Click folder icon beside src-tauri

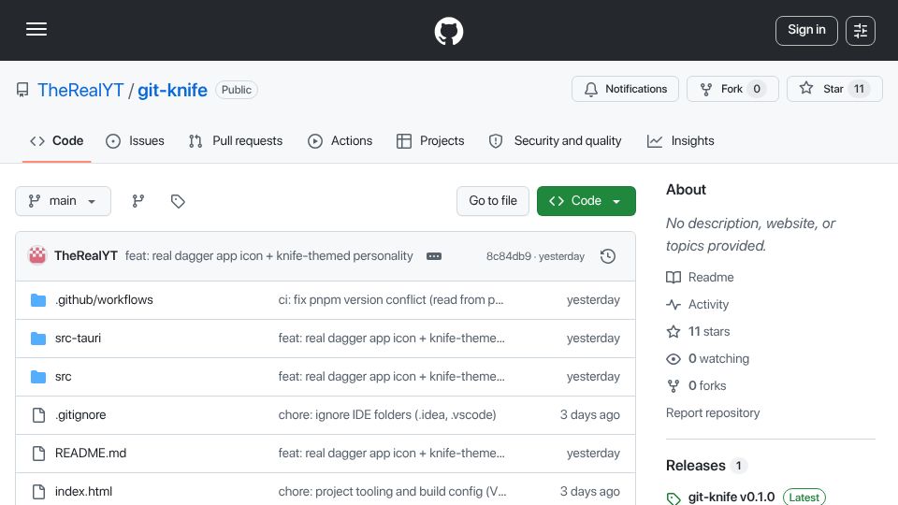38,339
